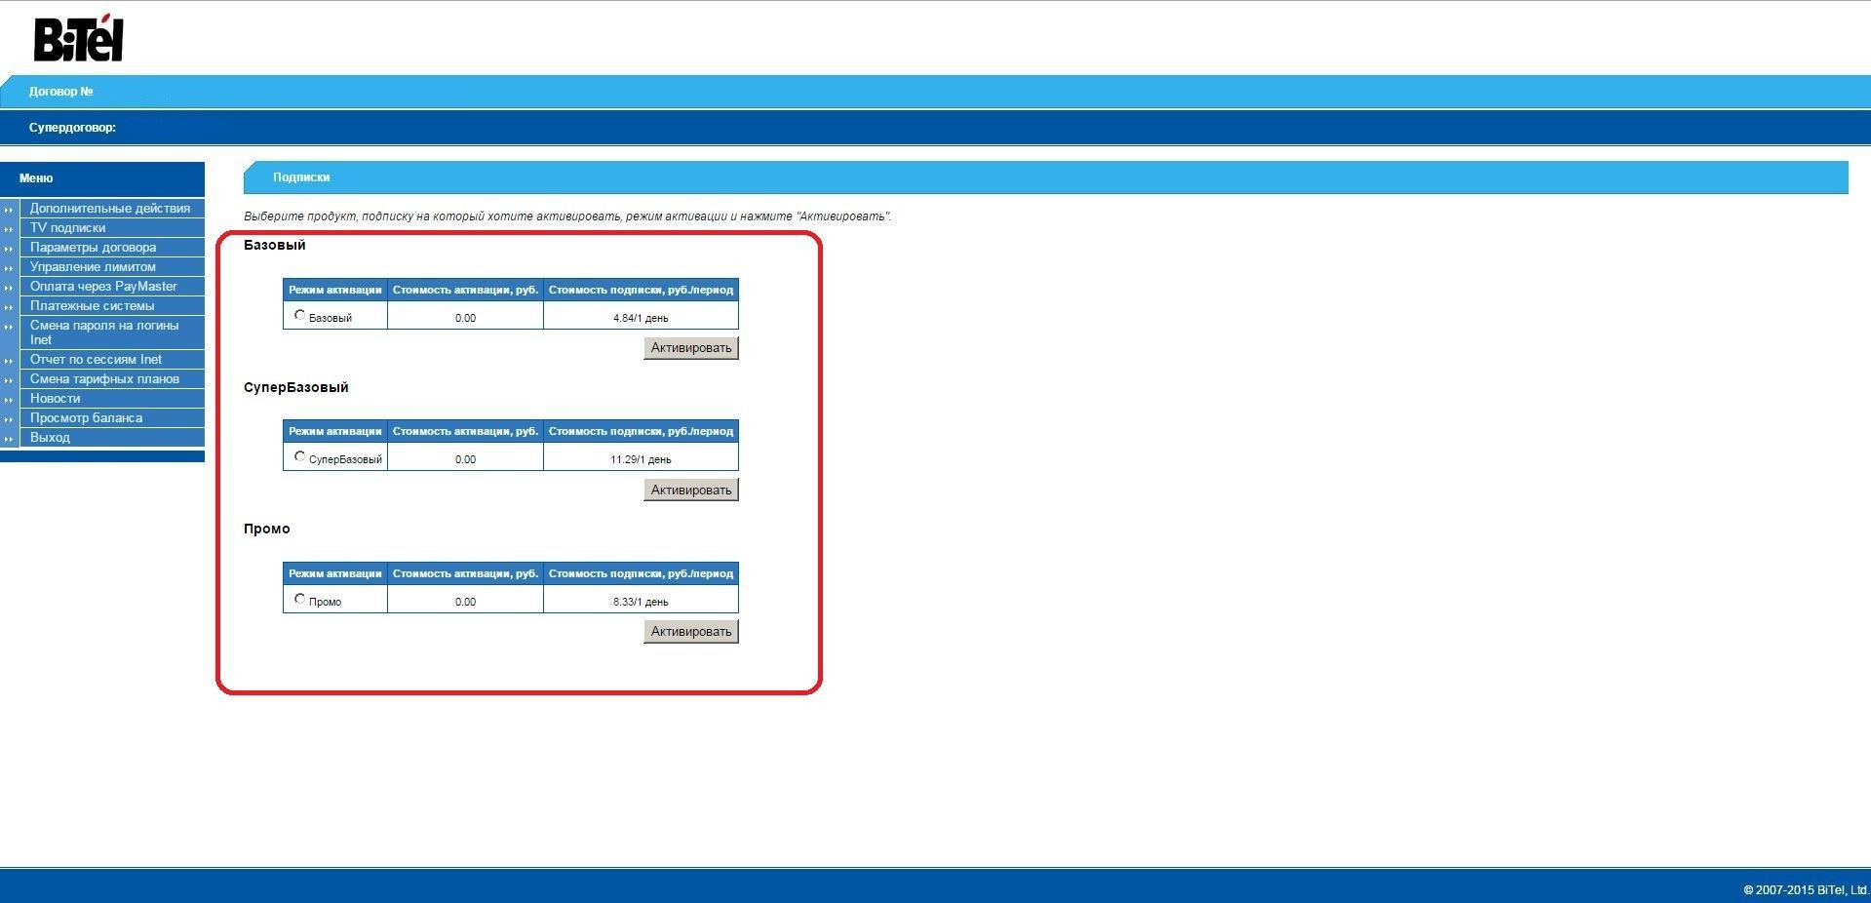Click arrow icon beside Дополнительные действия
The height and width of the screenshot is (903, 1871).
click(9, 209)
